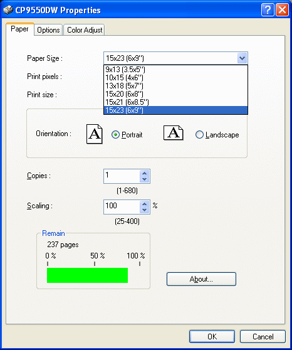
Task: Choose 13x18 (5x7") paper size
Action: click(175, 86)
